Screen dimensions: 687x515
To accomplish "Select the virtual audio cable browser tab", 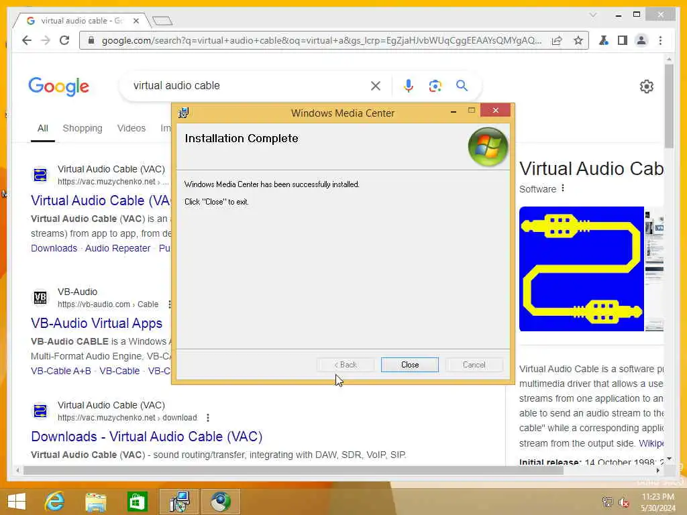I will click(81, 21).
